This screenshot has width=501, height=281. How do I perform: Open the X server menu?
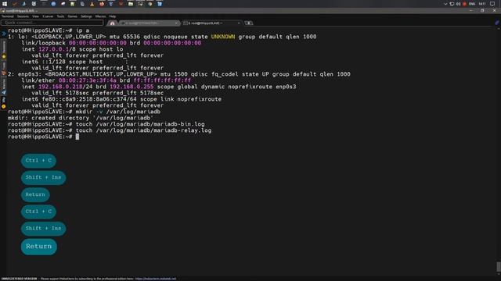tap(48, 16)
